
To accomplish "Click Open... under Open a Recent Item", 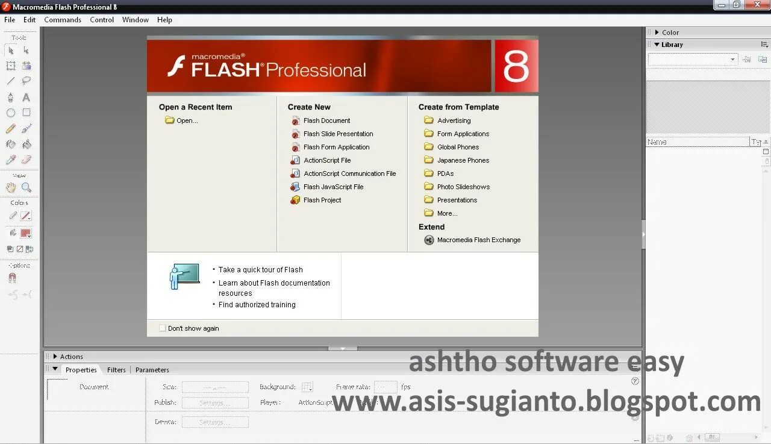I will [181, 120].
